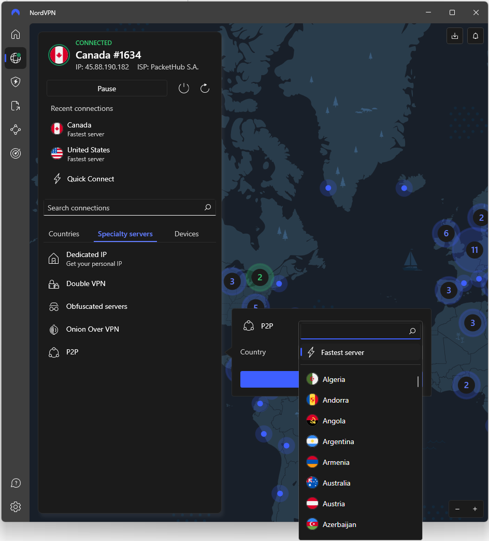Click the blue connect button in P2P popup
This screenshot has width=489, height=541.
pyautogui.click(x=269, y=379)
